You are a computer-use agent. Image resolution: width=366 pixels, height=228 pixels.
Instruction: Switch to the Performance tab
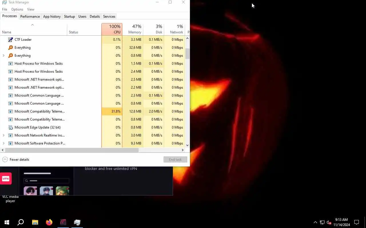pos(30,17)
